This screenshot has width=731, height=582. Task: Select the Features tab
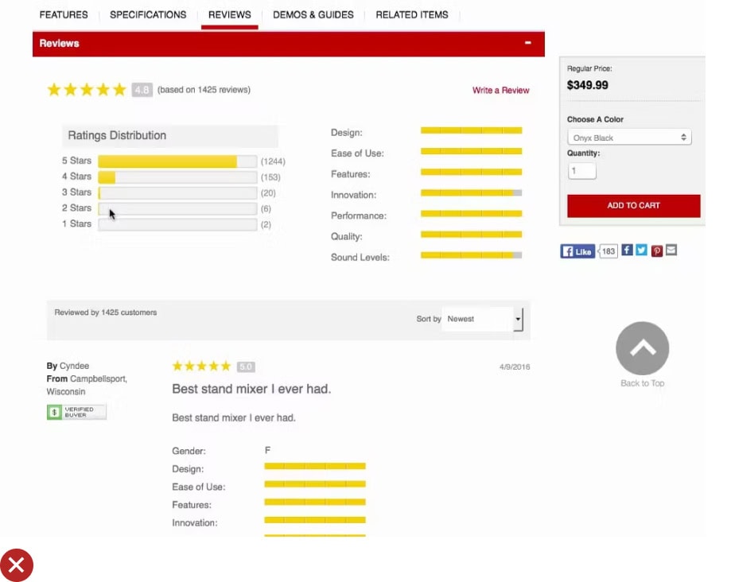64,14
